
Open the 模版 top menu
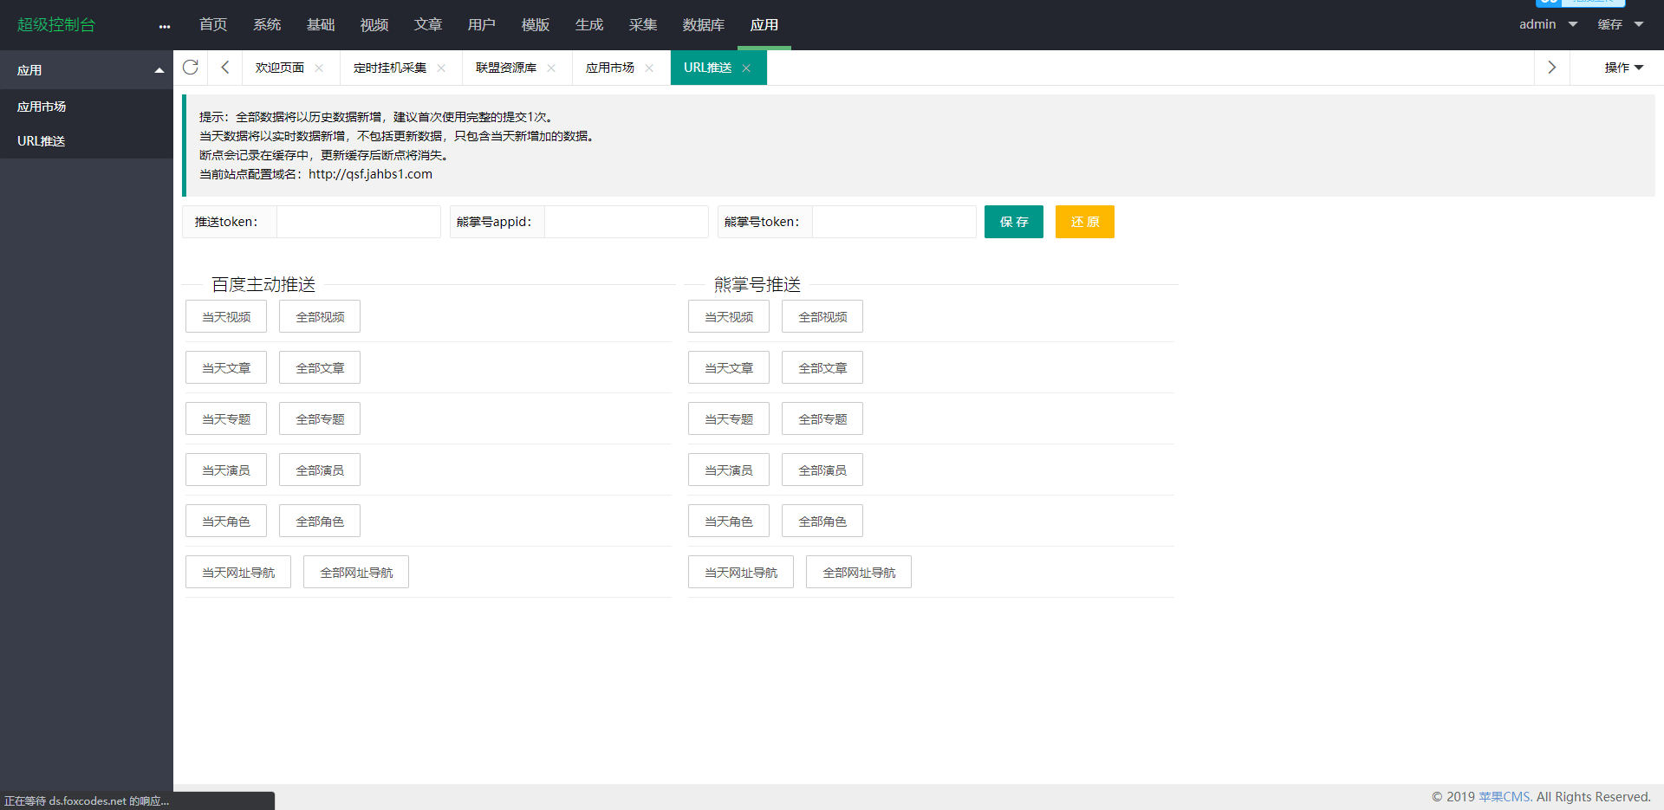coord(536,24)
